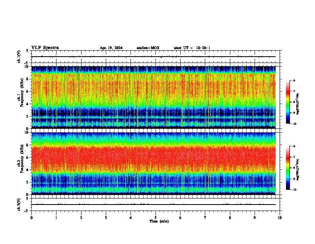Image resolution: width=315 pixels, height=244 pixels.
Task: Click time axis tick label "7"
Action: pos(205,218)
